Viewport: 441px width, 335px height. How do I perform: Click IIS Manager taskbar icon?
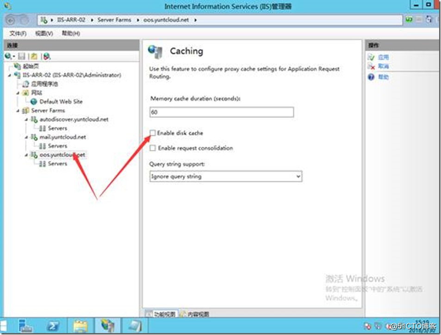click(x=108, y=326)
